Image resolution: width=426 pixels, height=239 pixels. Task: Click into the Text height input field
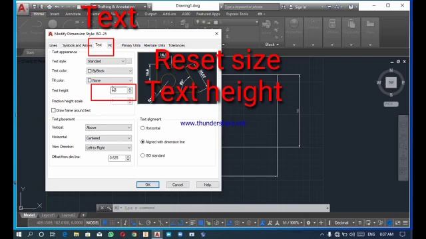(x=118, y=90)
